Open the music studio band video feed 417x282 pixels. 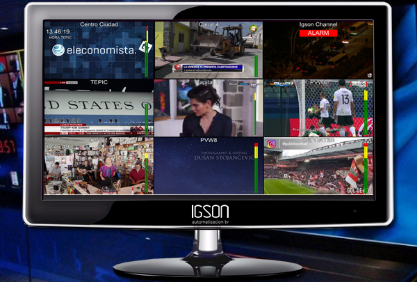tap(99, 166)
